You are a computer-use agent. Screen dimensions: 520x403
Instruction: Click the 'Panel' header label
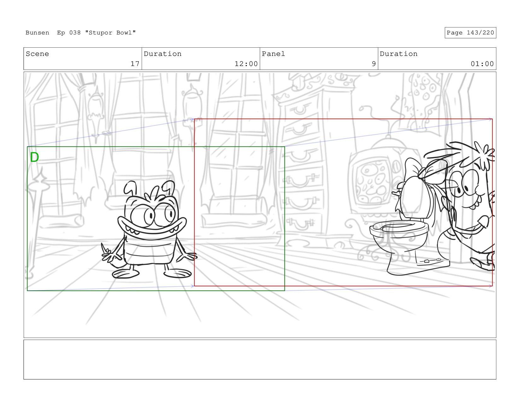pos(273,54)
